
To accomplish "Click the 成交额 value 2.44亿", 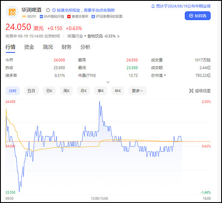I will (205, 68).
